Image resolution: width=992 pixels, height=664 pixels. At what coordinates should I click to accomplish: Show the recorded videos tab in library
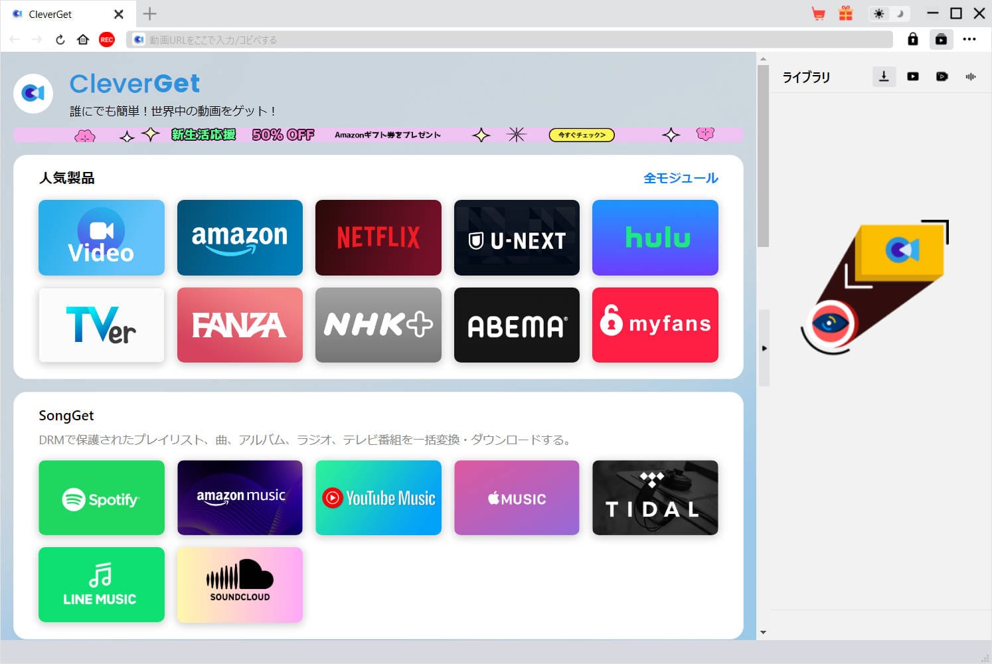coord(942,76)
